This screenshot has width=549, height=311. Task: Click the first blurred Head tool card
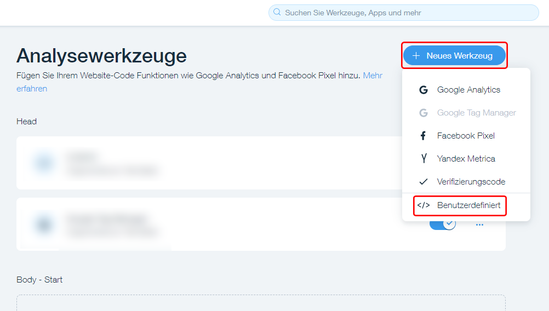209,163
